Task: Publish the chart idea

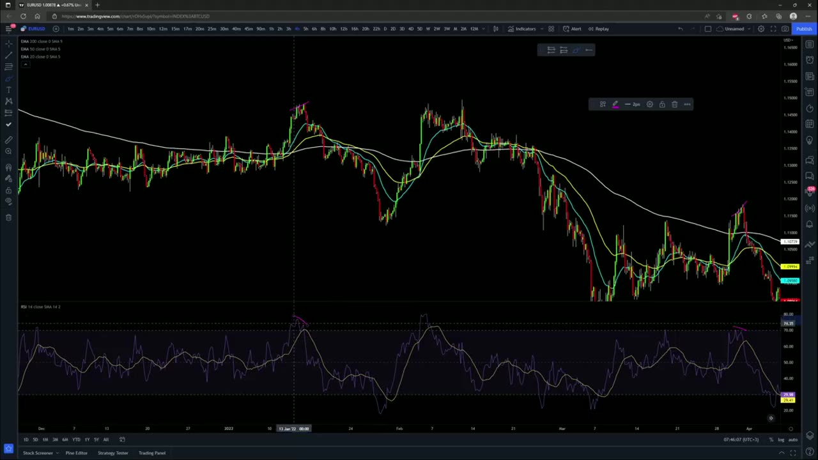Action: point(803,29)
